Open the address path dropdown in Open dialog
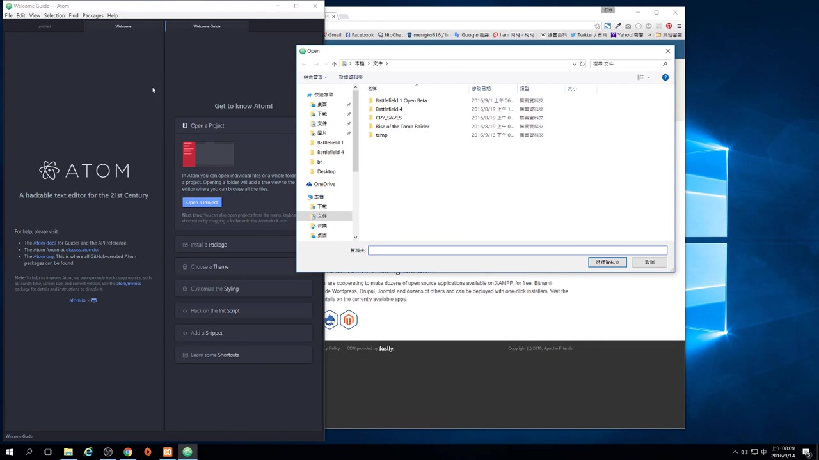819x460 pixels. pyautogui.click(x=574, y=64)
